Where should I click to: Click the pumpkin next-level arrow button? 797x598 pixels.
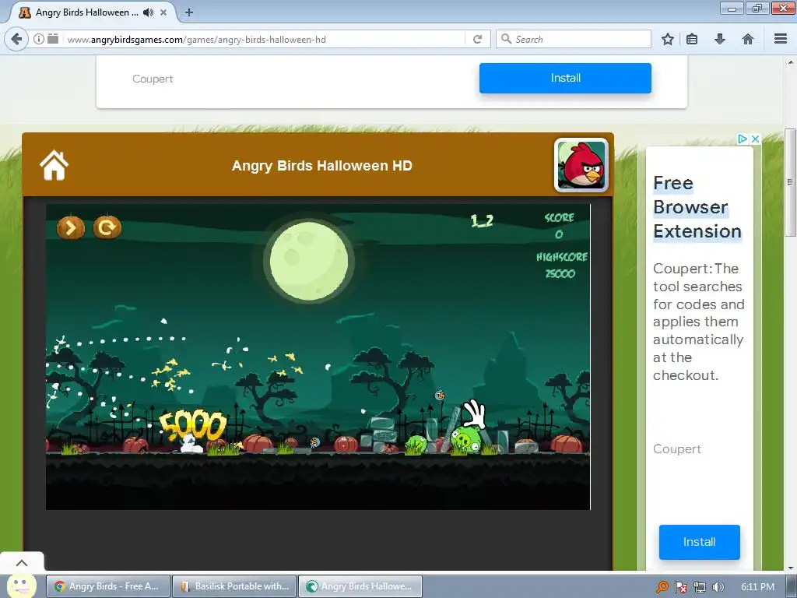(71, 227)
